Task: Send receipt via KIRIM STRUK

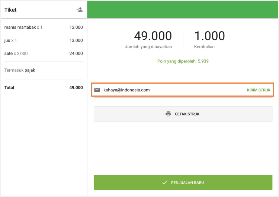Action: pyautogui.click(x=259, y=90)
